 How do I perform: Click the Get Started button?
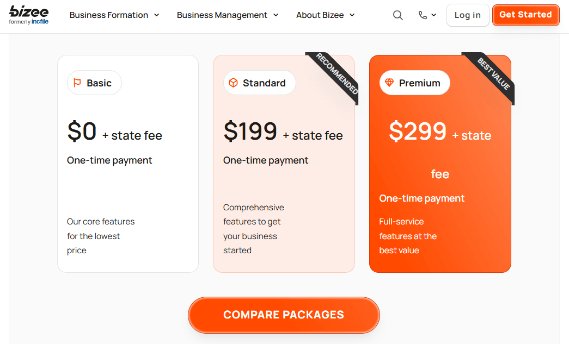[x=525, y=15]
